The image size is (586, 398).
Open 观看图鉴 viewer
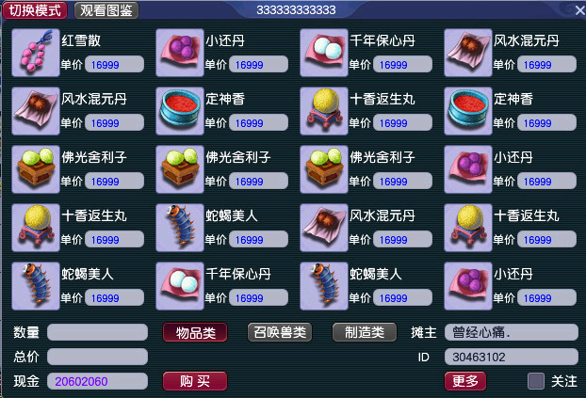(106, 10)
